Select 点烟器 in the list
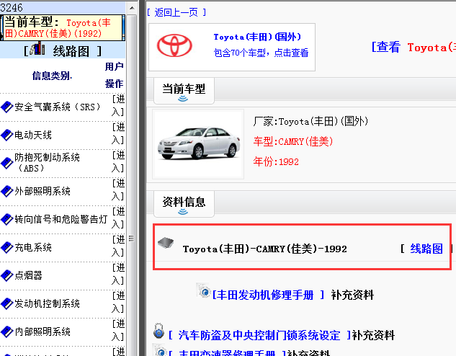456x356 pixels. point(29,275)
